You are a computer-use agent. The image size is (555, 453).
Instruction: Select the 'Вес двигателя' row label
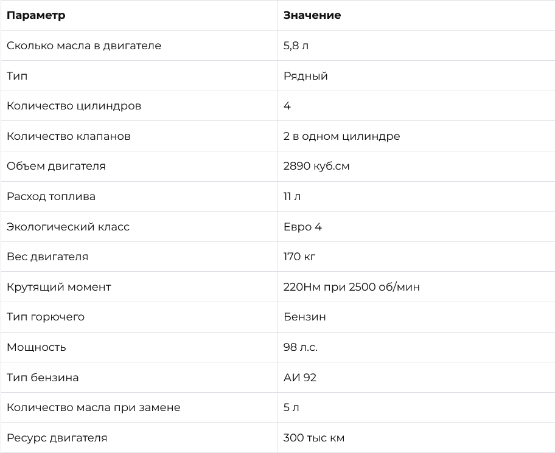(47, 257)
